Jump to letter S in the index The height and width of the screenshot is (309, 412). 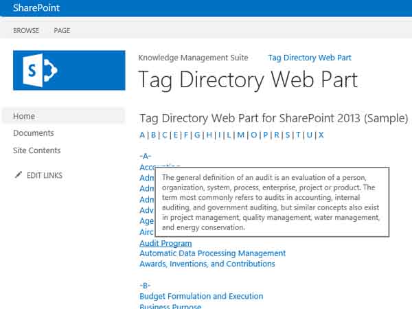point(288,135)
